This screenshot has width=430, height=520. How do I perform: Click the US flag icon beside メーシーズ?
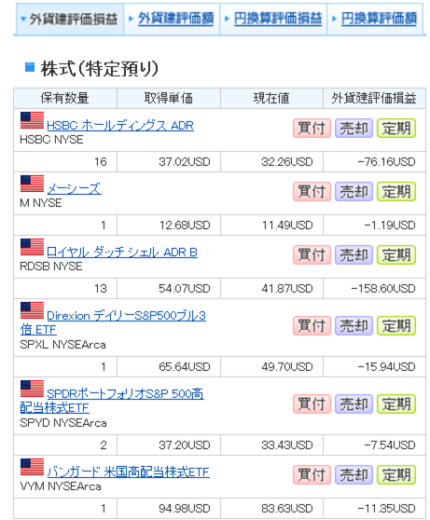click(32, 184)
